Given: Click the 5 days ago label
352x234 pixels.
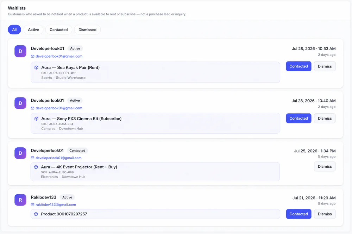Looking at the screenshot, I should (x=327, y=156).
